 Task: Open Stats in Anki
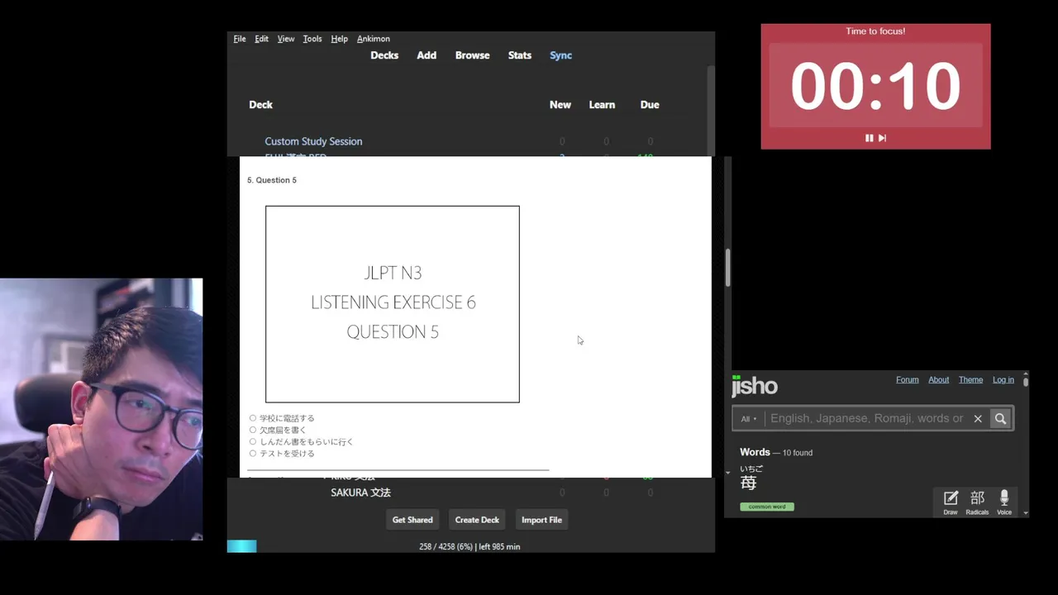[x=520, y=55]
